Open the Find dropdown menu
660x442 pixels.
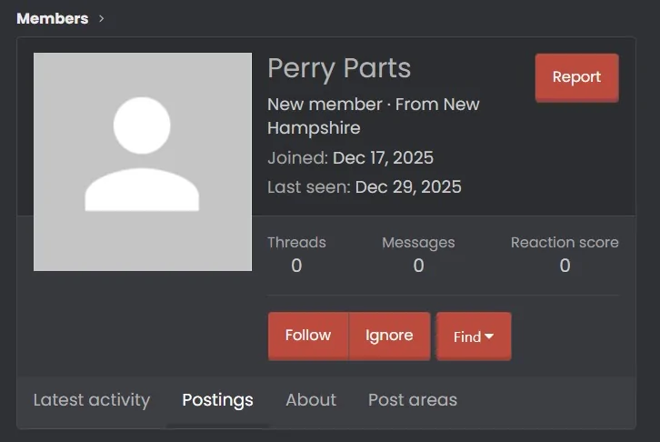(x=474, y=337)
